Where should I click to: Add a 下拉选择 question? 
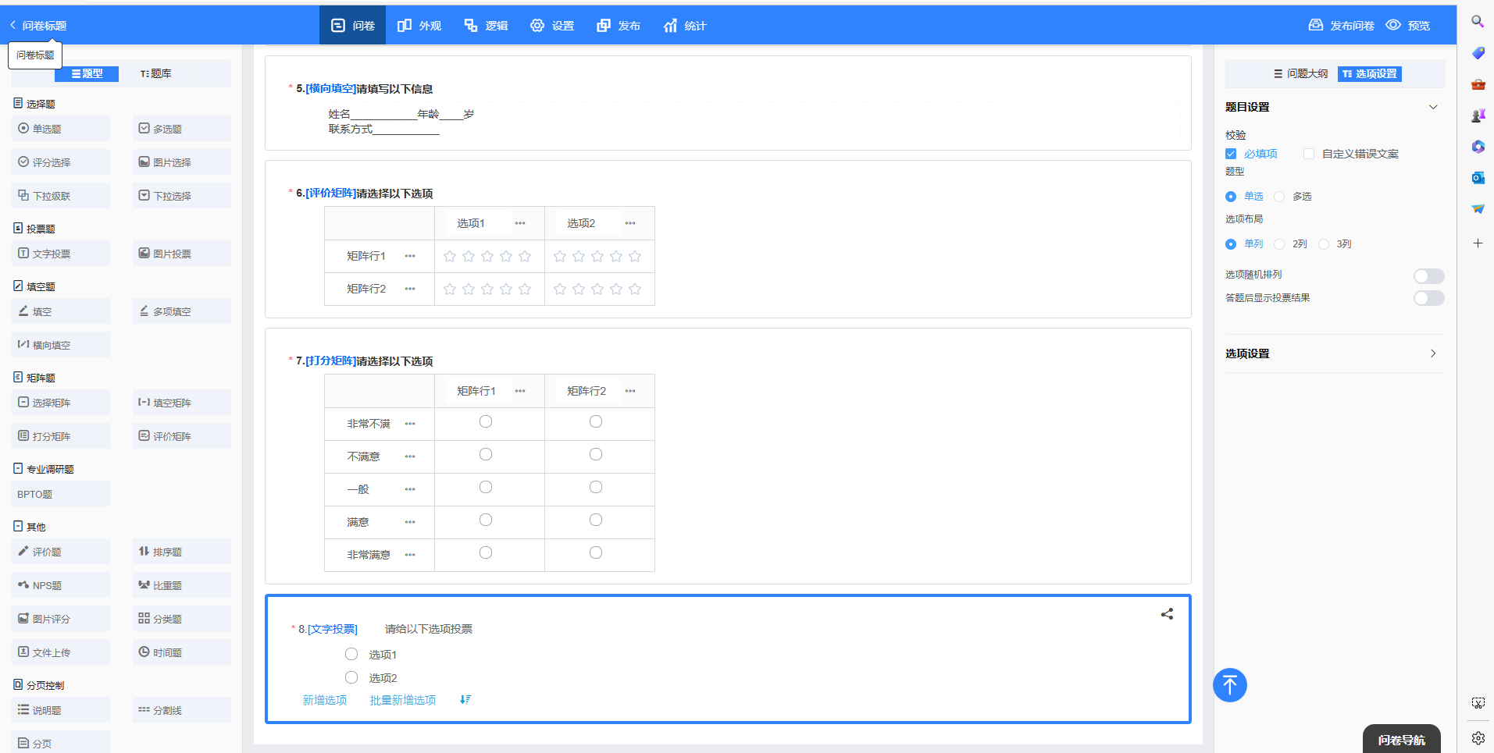[x=181, y=196]
